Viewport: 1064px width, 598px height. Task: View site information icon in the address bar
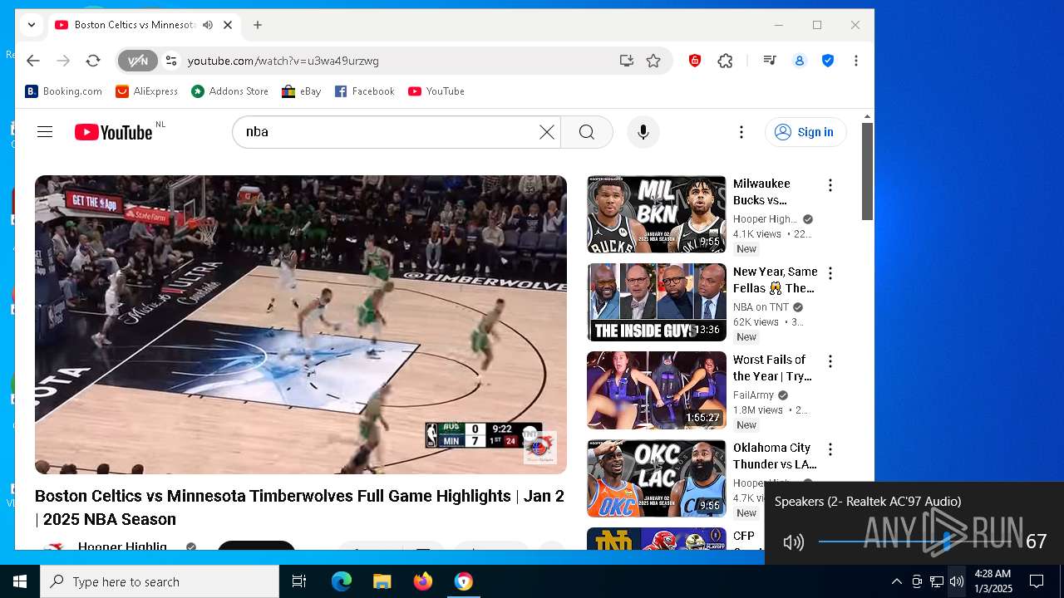click(171, 61)
